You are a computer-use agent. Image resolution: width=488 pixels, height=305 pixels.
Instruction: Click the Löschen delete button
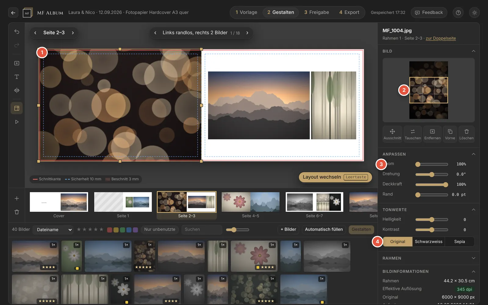pos(466,134)
